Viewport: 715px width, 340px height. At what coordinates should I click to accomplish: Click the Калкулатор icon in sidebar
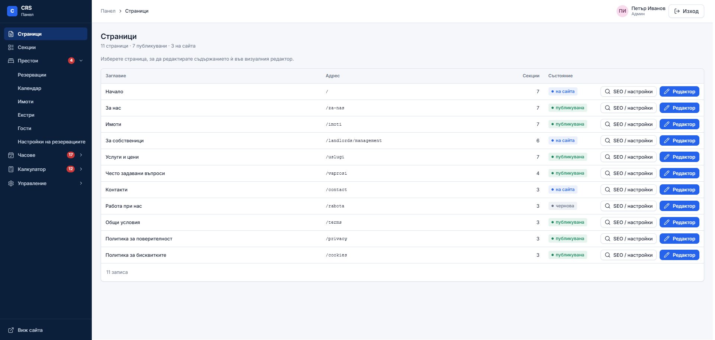(x=11, y=169)
